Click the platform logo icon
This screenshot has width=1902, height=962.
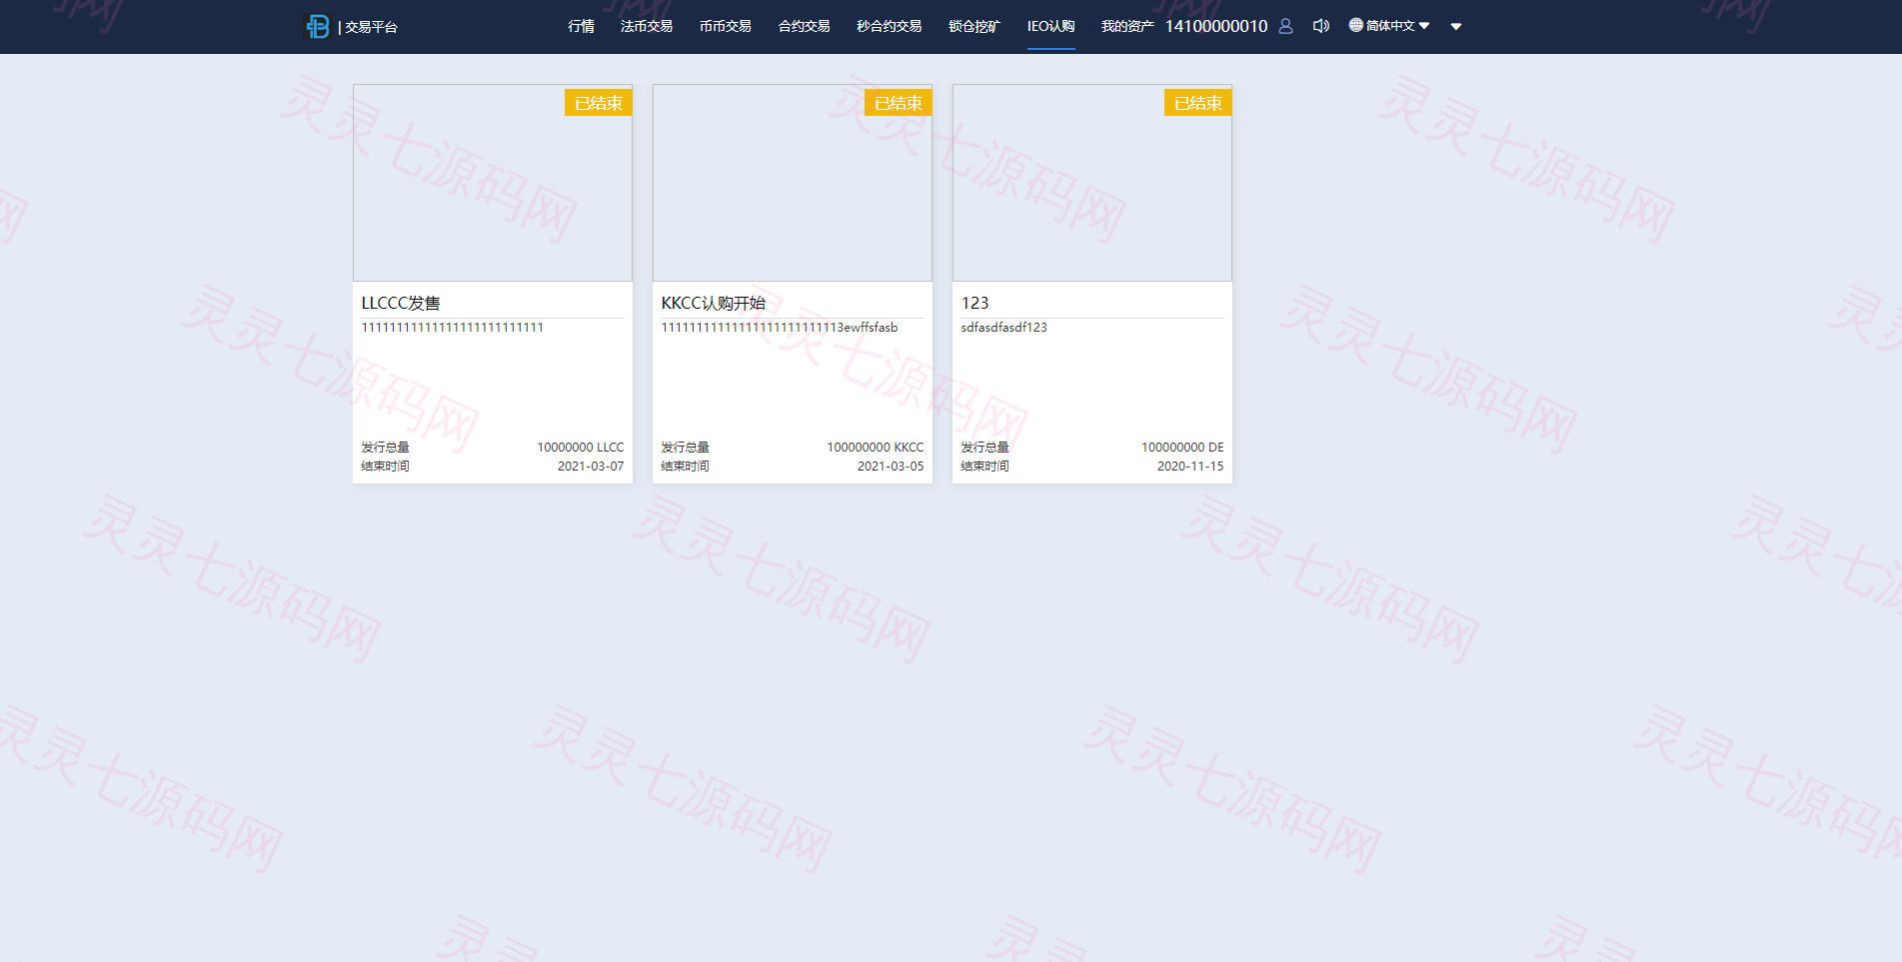coord(317,27)
